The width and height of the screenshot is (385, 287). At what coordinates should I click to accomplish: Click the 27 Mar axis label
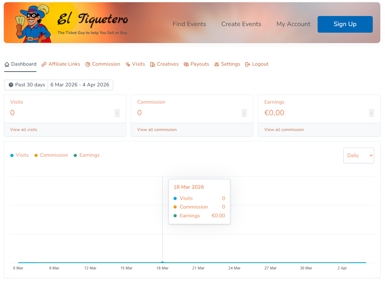point(271,268)
